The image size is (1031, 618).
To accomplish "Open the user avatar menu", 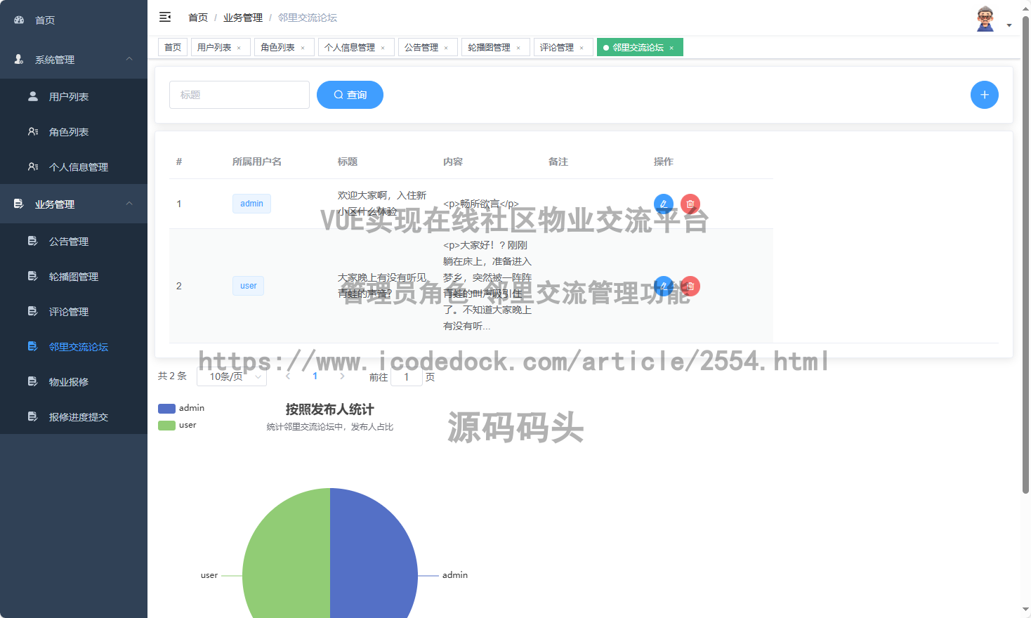I will 985,19.
